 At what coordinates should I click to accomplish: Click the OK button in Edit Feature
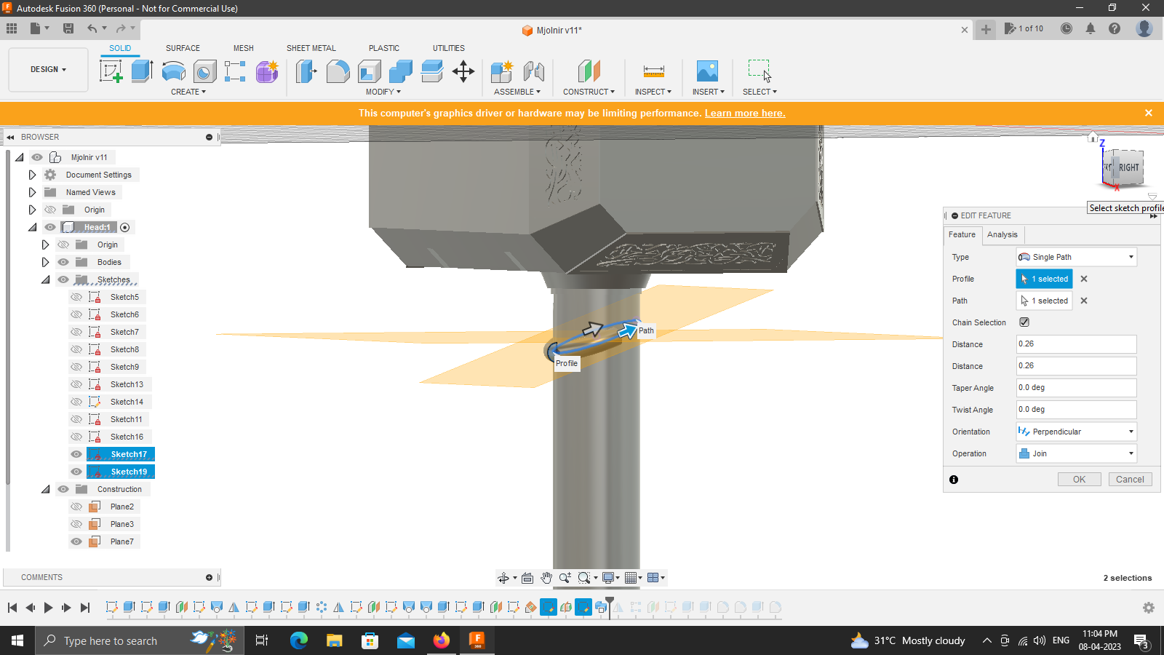tap(1080, 479)
